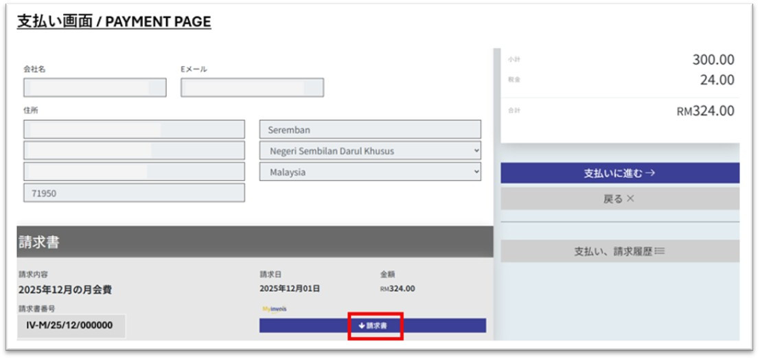This screenshot has height=359, width=760.
Task: Click the postal code field showing 71950
Action: pyautogui.click(x=134, y=193)
